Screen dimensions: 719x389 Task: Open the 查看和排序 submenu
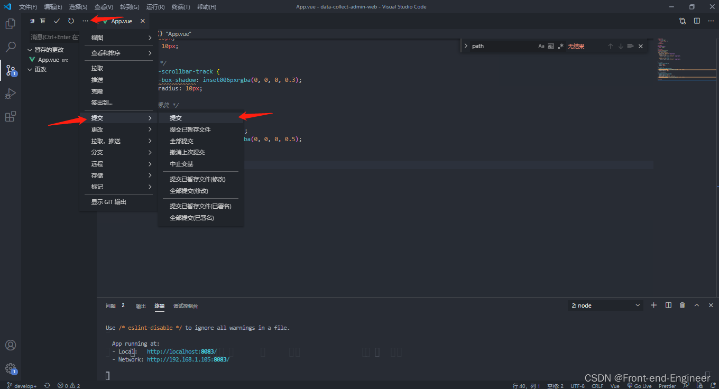118,53
